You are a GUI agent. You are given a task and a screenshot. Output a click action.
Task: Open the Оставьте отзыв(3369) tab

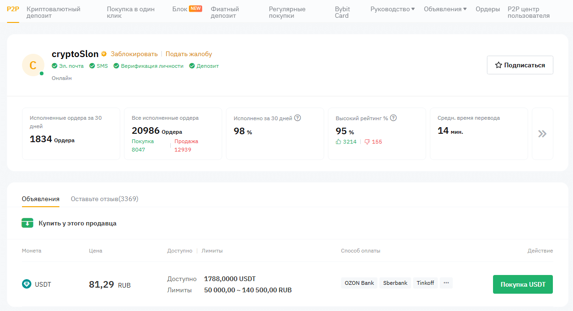tap(104, 199)
